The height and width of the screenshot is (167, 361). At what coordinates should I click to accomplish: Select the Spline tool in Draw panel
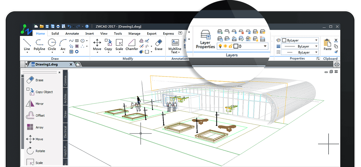click(71, 41)
